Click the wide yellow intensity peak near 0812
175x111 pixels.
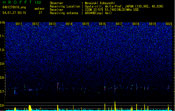pos(30,108)
